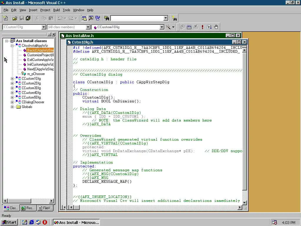Click the Compile icon
The height and width of the screenshot is (226, 301).
(182, 27)
